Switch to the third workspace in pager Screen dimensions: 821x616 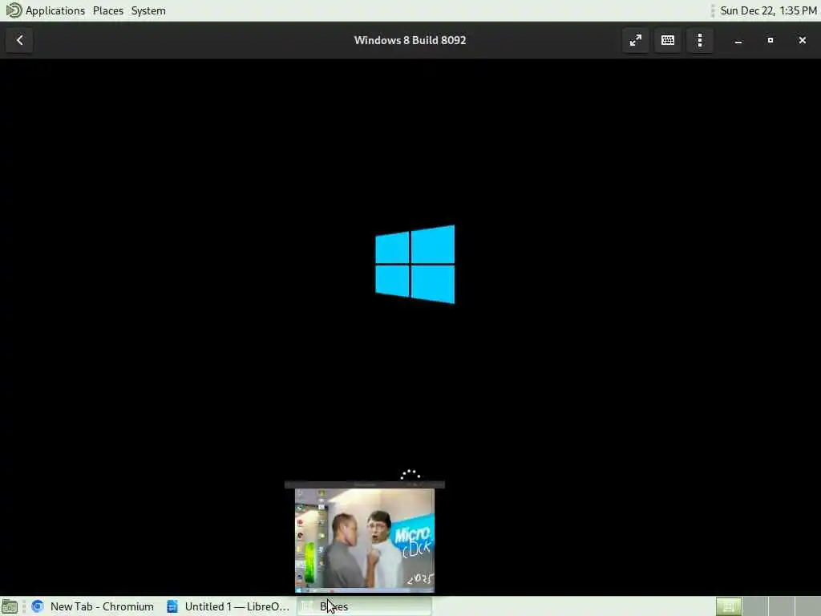coord(781,606)
